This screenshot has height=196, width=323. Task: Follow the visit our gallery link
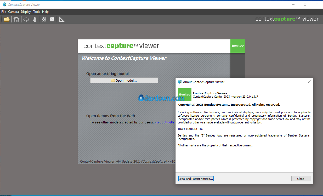pos(165,122)
